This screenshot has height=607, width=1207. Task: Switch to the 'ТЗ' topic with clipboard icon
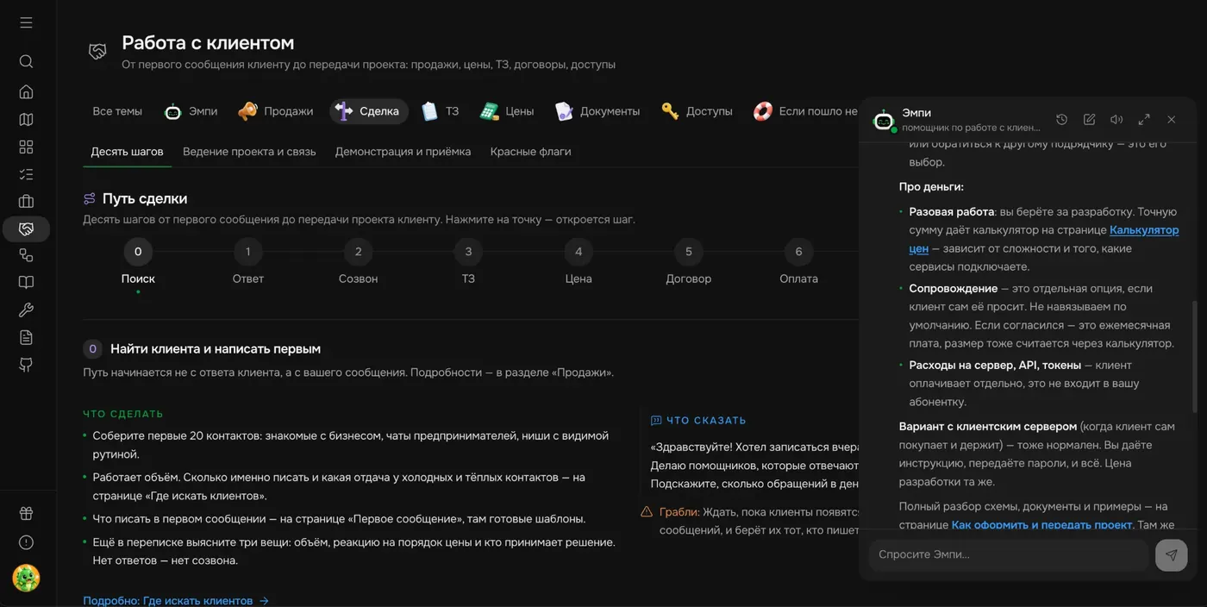pos(440,111)
